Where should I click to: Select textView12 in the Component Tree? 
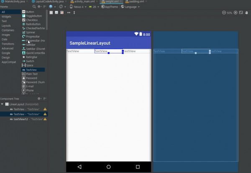click(x=24, y=119)
